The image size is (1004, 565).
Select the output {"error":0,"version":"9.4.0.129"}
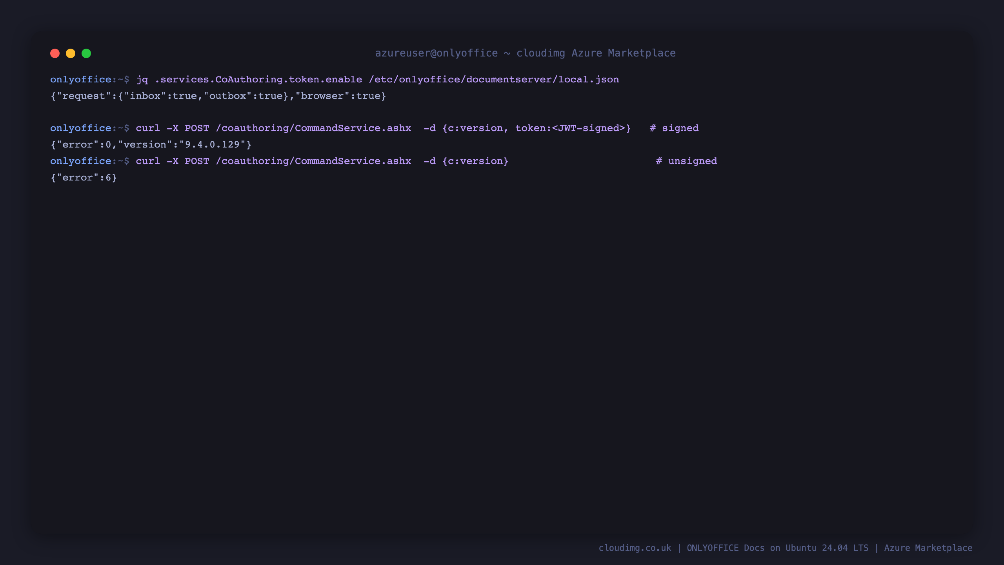coord(151,145)
